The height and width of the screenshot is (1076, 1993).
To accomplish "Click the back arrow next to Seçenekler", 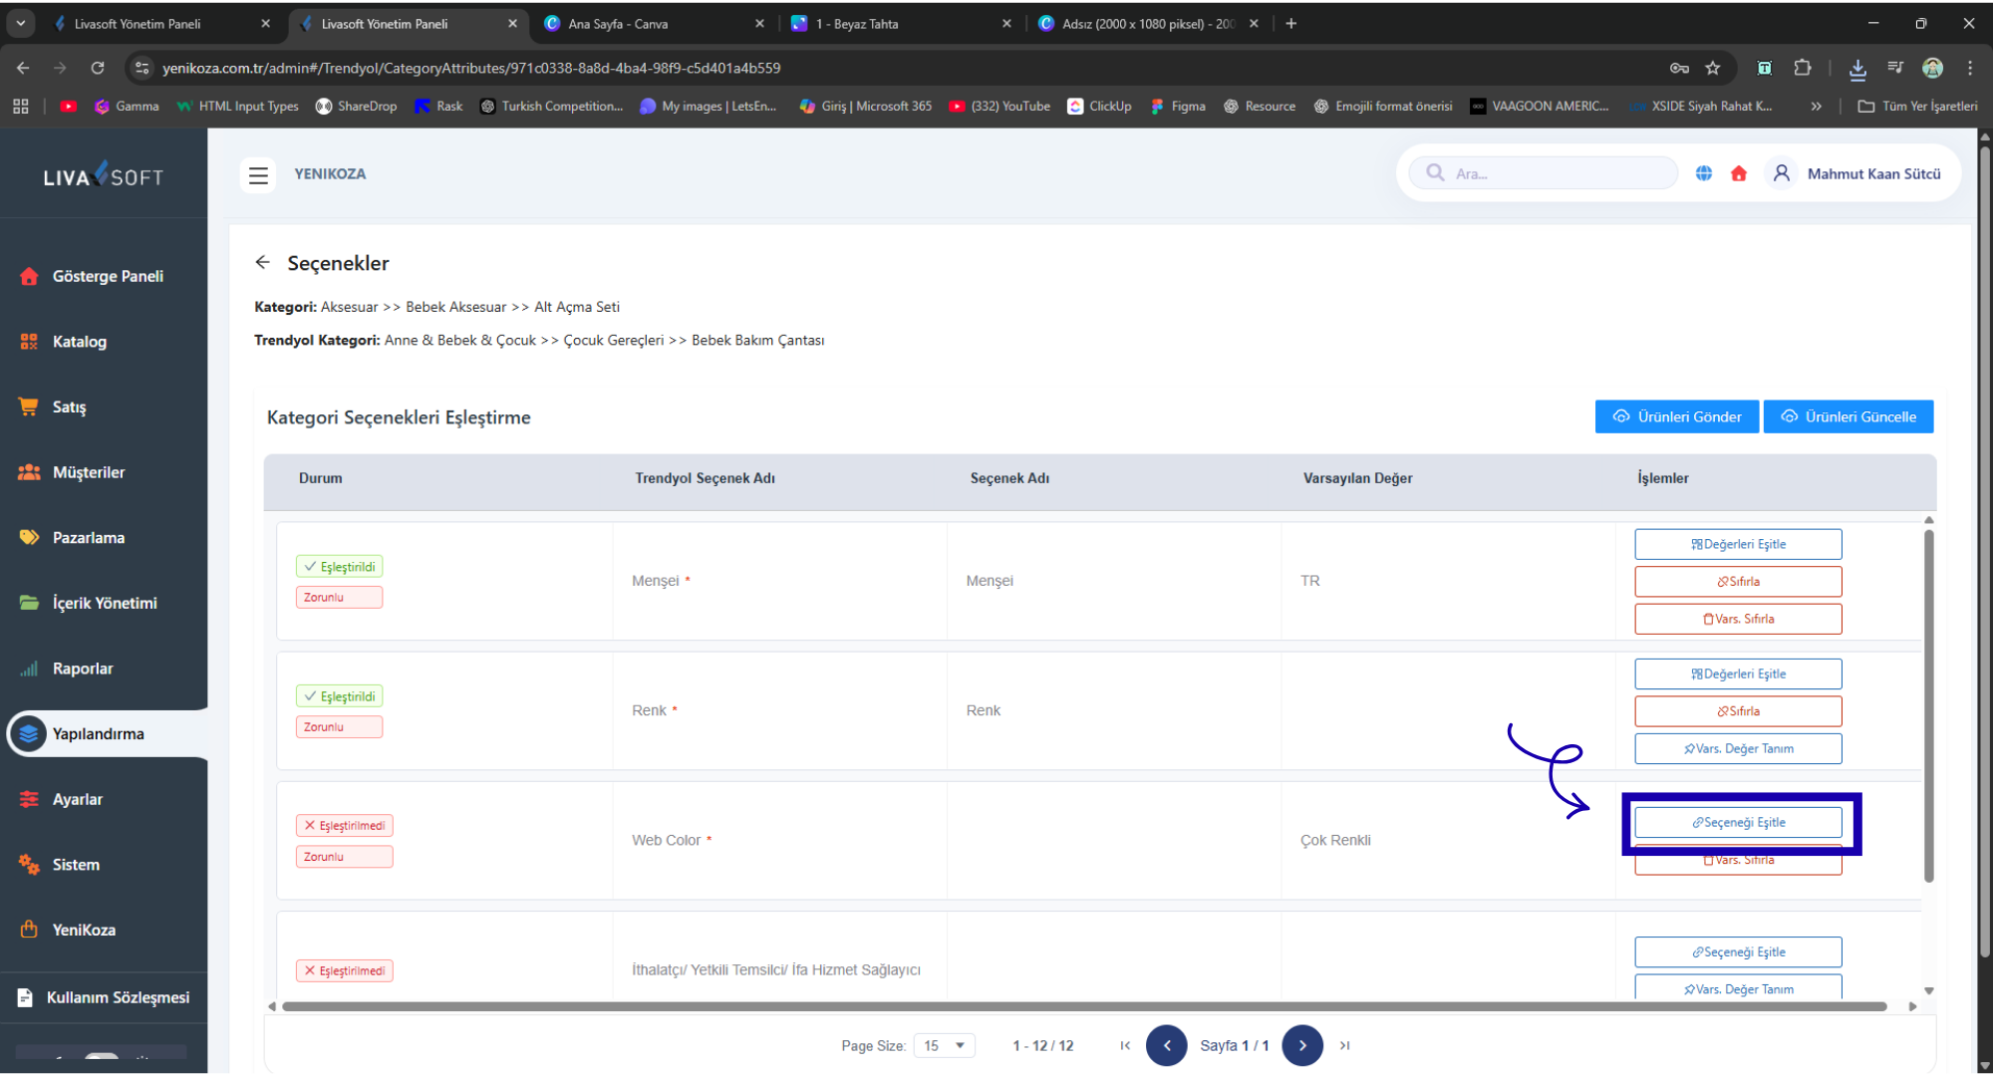I will click(262, 262).
